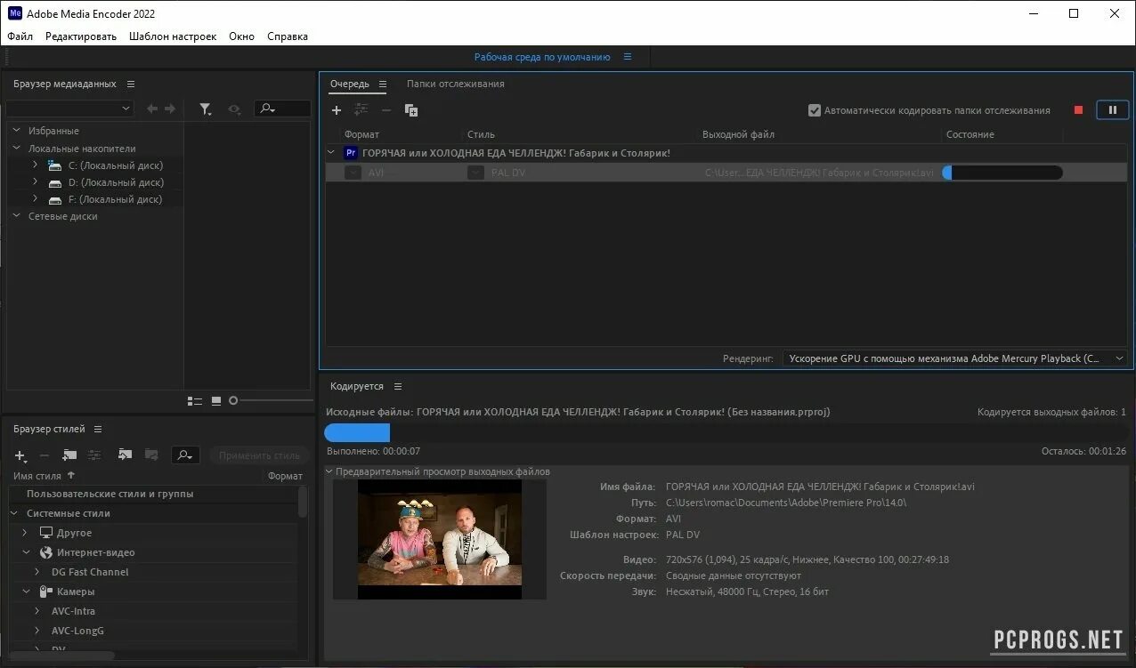
Task: Click the import styles icon
Action: 125,455
